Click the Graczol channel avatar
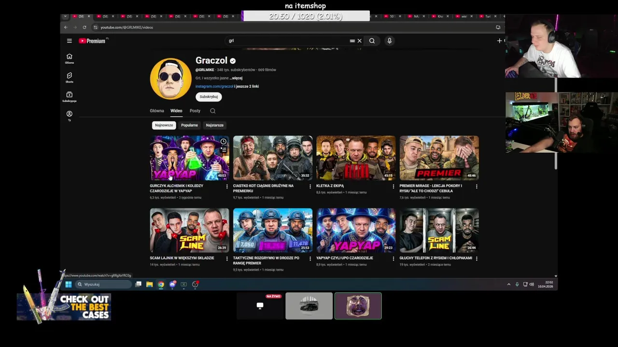 170,79
